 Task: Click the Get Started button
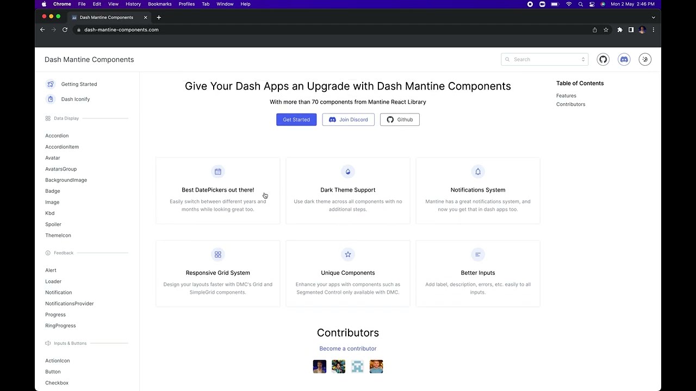[296, 119]
